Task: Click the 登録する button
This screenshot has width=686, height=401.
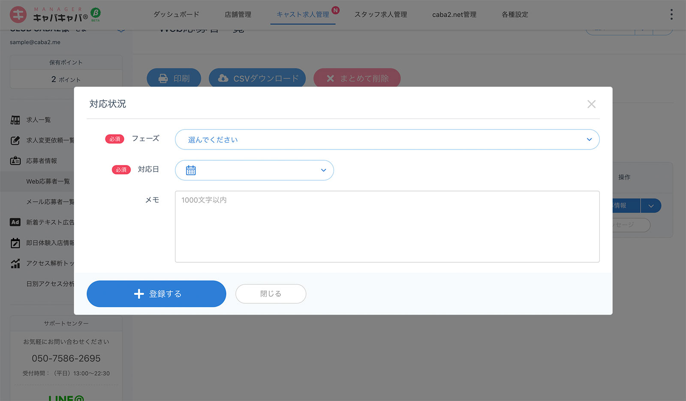Action: coord(156,294)
